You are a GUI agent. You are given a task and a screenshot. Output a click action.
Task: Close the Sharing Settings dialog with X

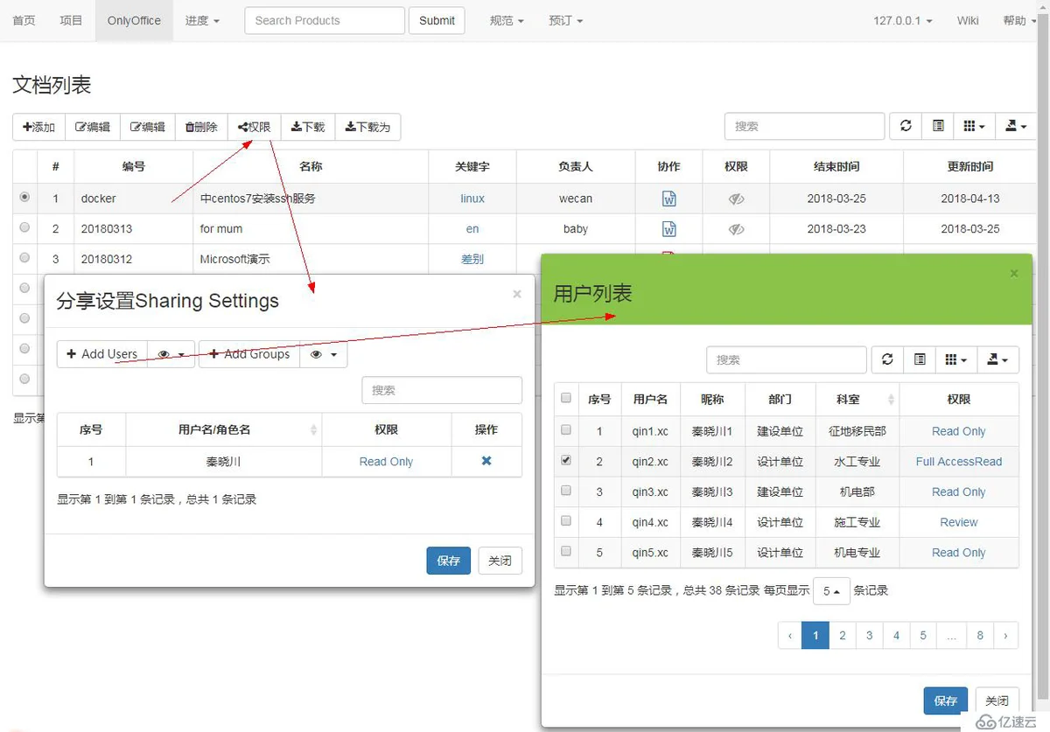[517, 295]
